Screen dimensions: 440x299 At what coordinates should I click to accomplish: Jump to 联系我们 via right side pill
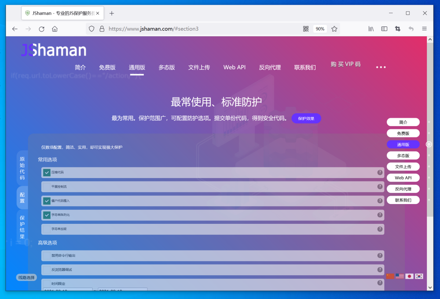tap(403, 200)
